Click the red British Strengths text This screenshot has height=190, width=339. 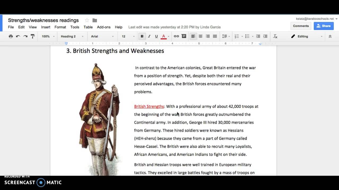pos(149,106)
